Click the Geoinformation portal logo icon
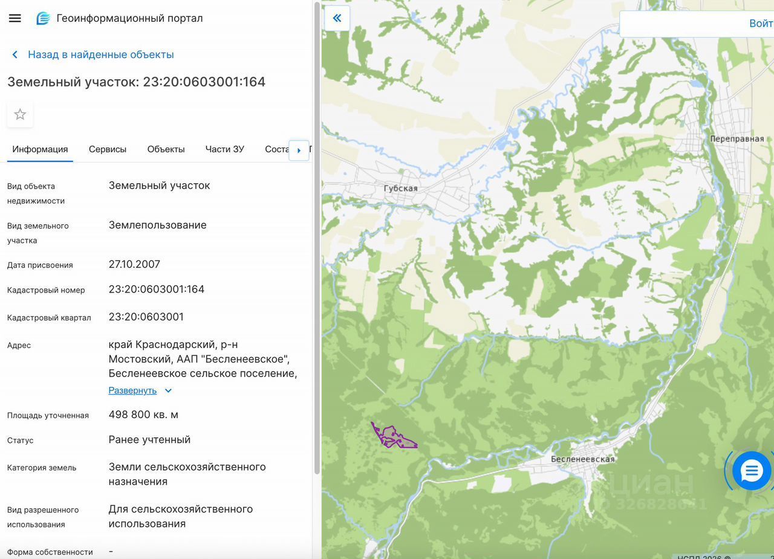This screenshot has height=559, width=774. tap(43, 18)
